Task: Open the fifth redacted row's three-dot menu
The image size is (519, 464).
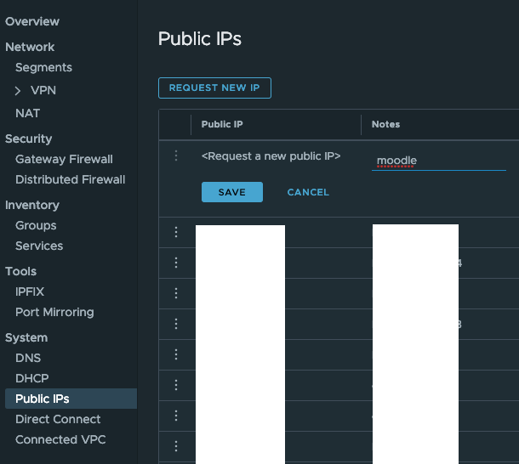Action: click(x=176, y=354)
